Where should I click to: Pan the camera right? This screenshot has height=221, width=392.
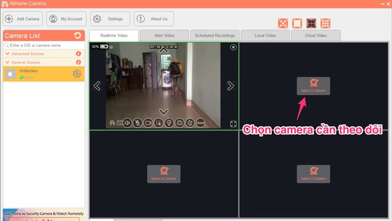[231, 86]
